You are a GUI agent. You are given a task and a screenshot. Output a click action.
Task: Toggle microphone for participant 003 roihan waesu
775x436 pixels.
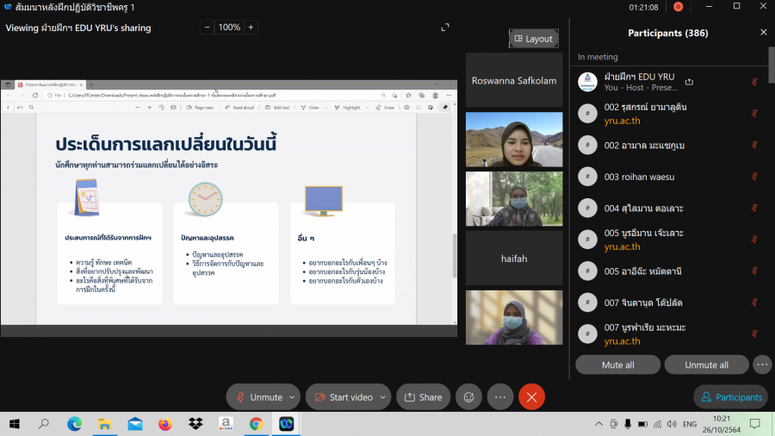pyautogui.click(x=754, y=176)
